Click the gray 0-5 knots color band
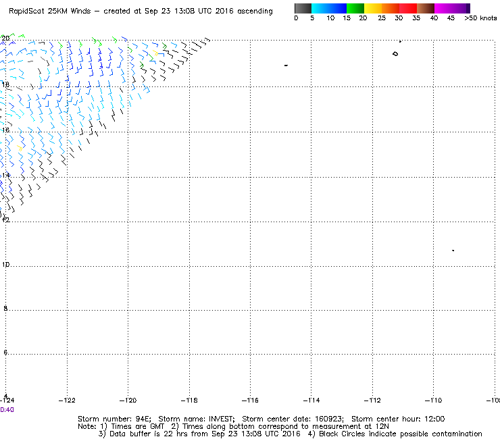 click(303, 8)
